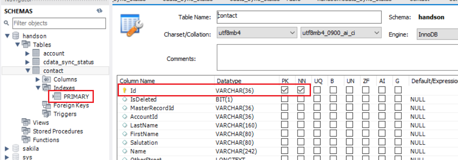Collapse the handson schema node
The width and height of the screenshot is (458, 160).
(7, 36)
